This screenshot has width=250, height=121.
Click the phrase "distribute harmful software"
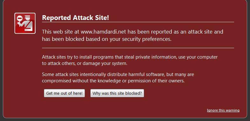[136, 74]
